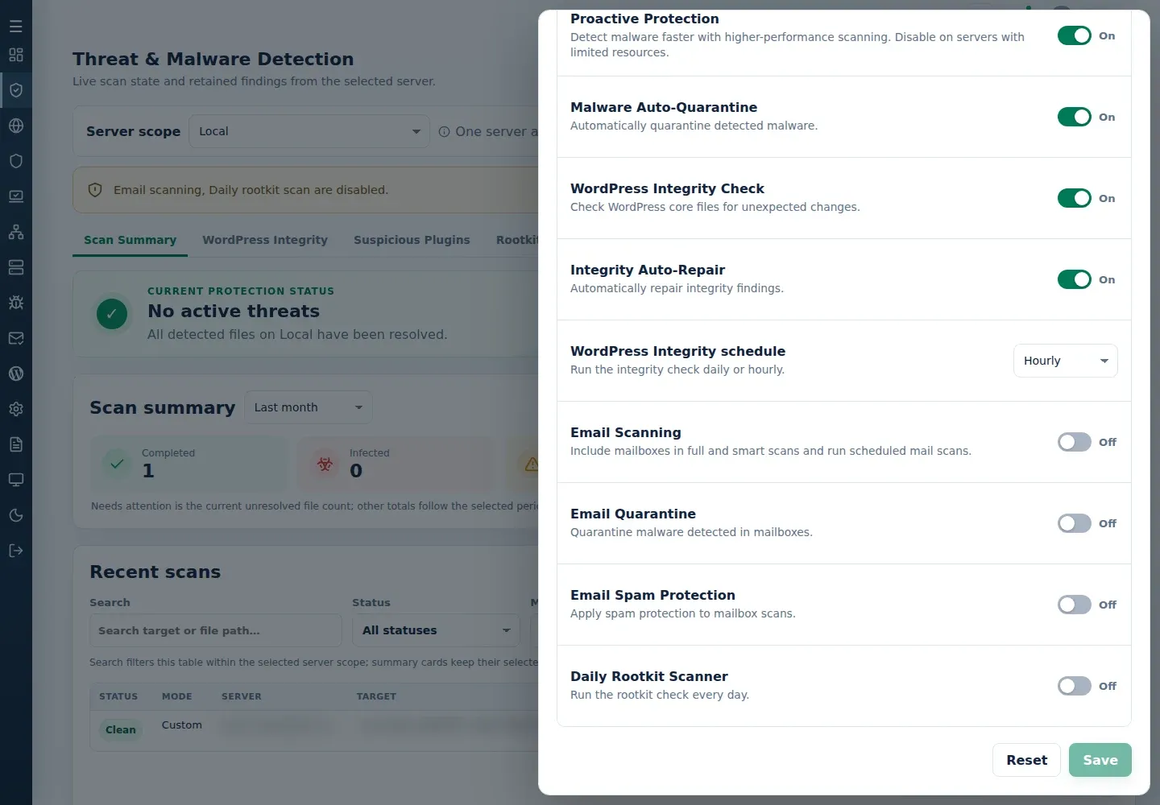Turn on the Daily Rootkit Scanner

point(1075,686)
